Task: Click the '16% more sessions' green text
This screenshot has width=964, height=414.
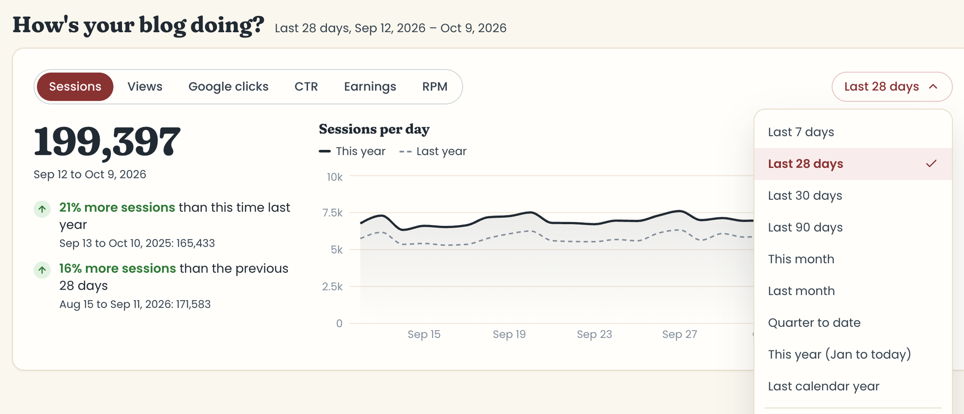Action: pyautogui.click(x=118, y=268)
